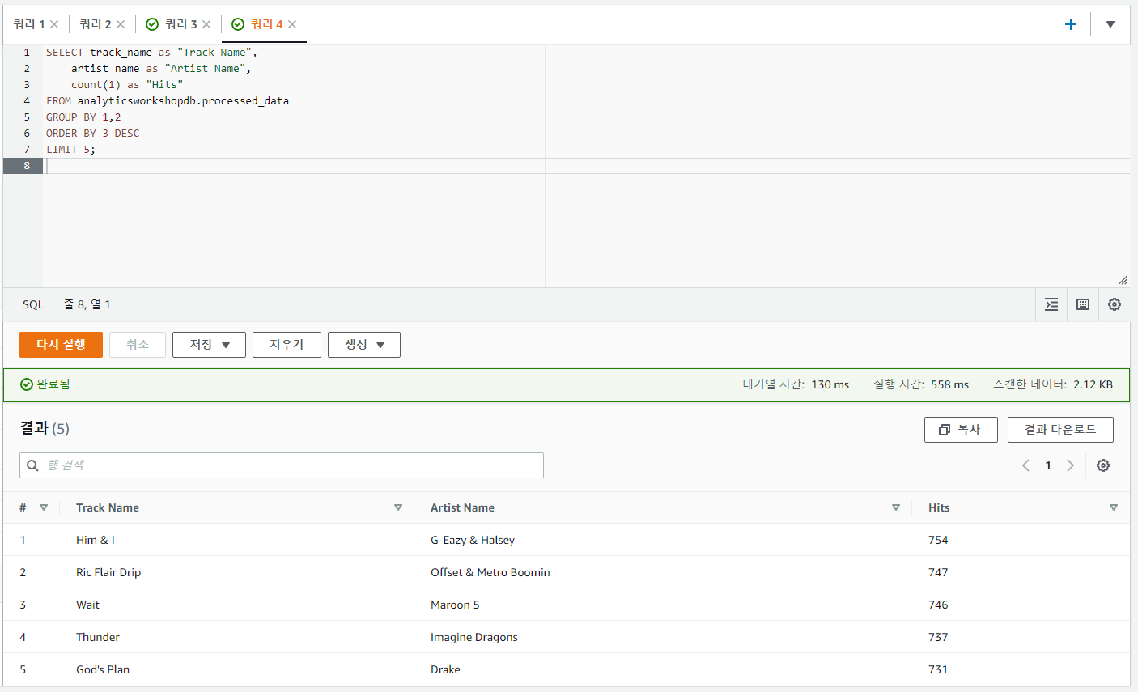Sort by Artist Name column arrow
Image resolution: width=1138 pixels, height=692 pixels.
[x=896, y=507]
